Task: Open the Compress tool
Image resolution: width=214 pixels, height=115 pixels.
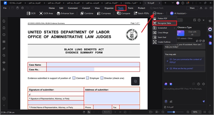Action: point(104,13)
